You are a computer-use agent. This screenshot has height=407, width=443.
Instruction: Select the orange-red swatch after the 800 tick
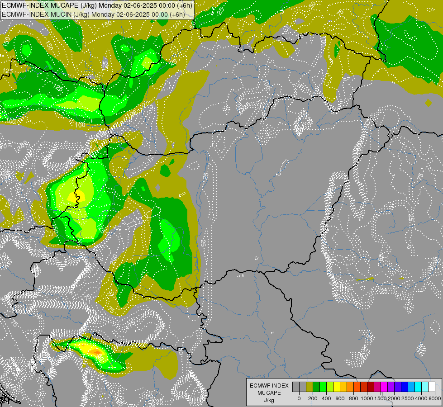(x=357, y=387)
